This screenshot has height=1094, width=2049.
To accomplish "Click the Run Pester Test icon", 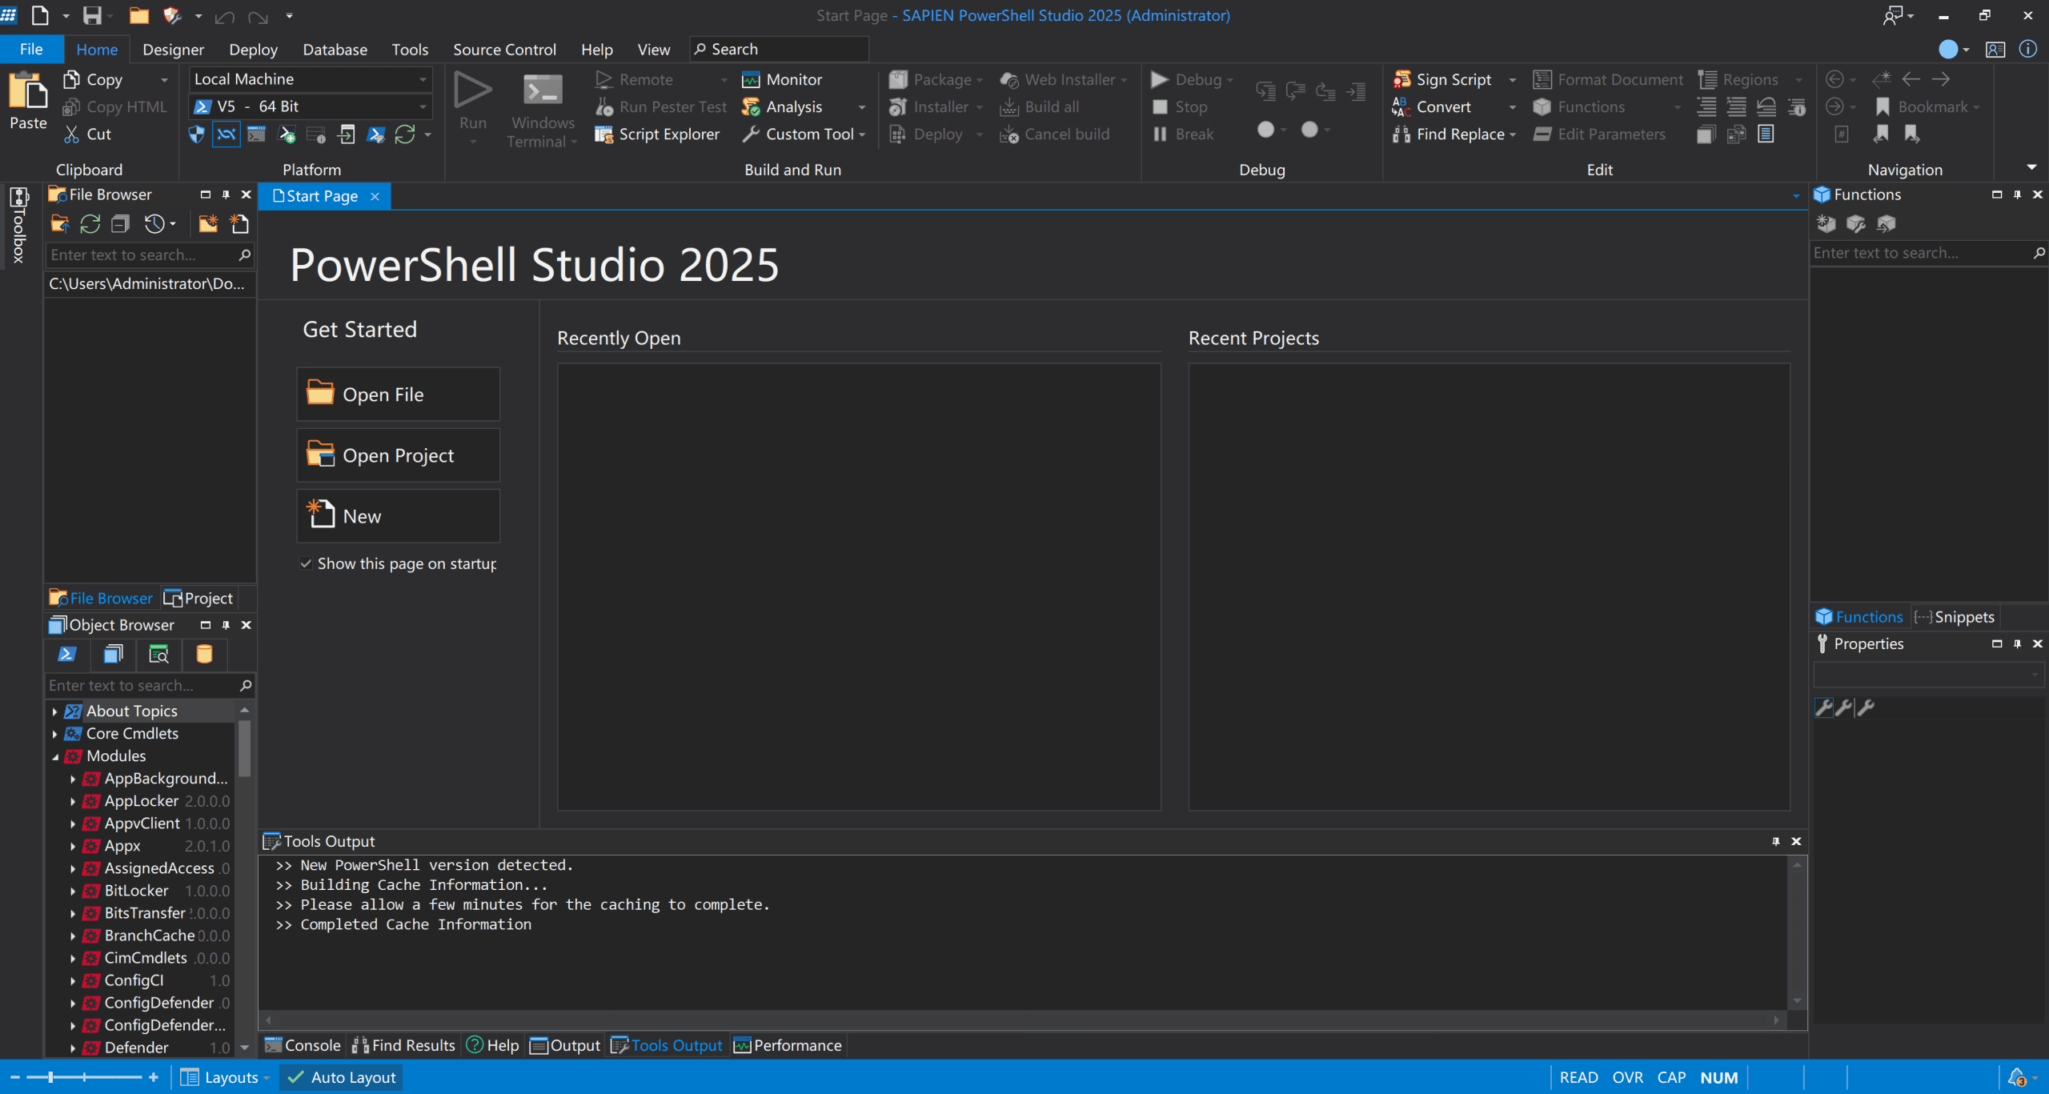I will click(603, 106).
